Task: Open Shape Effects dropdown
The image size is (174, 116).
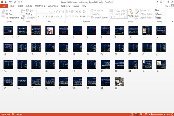Action: click(x=146, y=18)
